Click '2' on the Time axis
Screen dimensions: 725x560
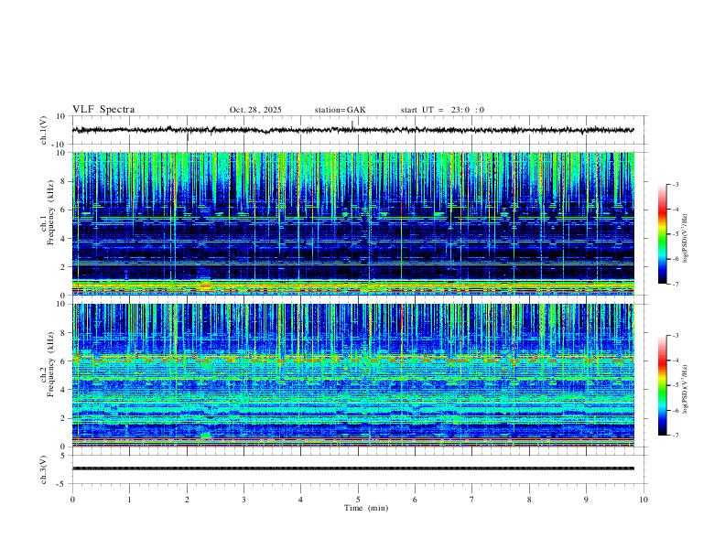187,500
